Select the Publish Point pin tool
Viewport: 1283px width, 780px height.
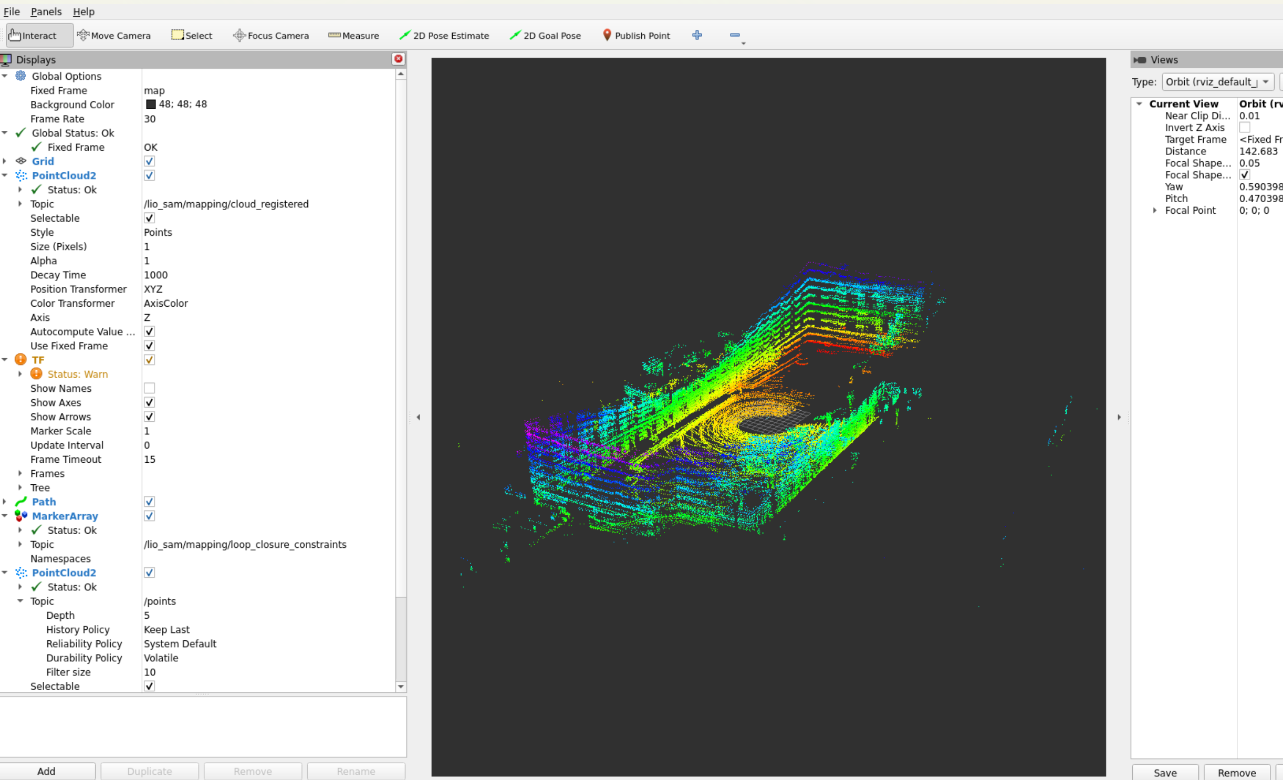coord(636,35)
